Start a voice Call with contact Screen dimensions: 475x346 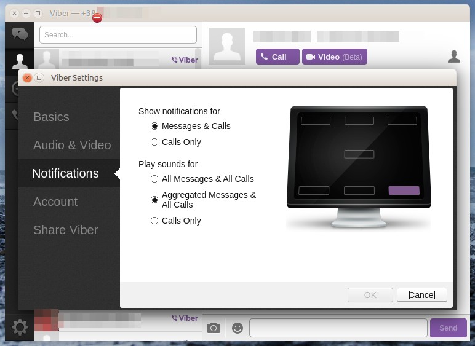277,57
